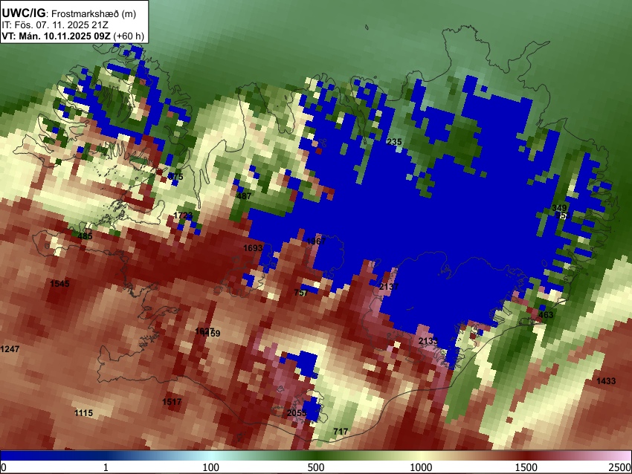Click the colorbar label 100
This screenshot has width=632, height=474.
tap(211, 467)
